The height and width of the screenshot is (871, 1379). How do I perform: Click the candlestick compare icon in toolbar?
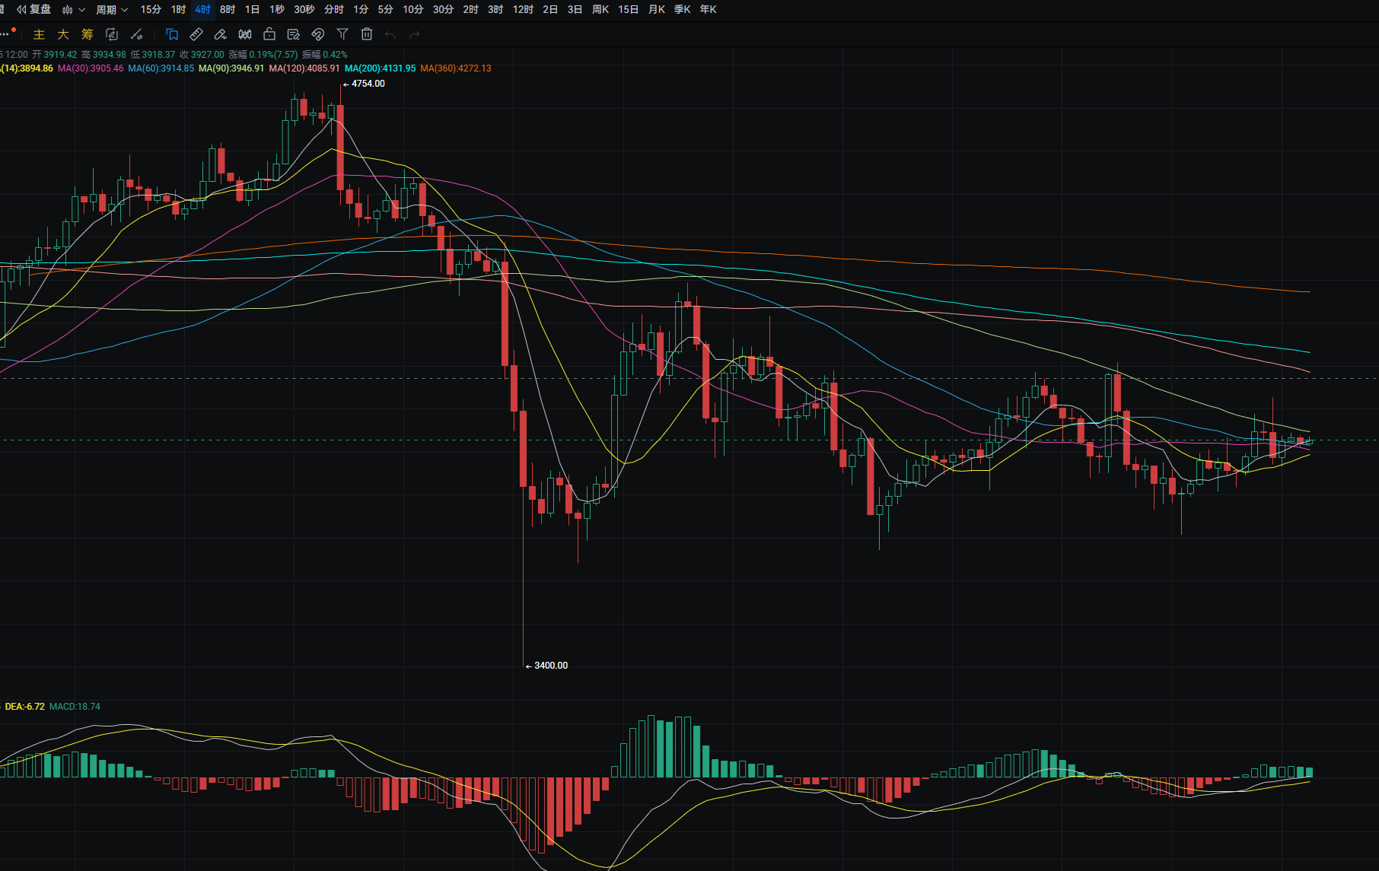coord(245,34)
